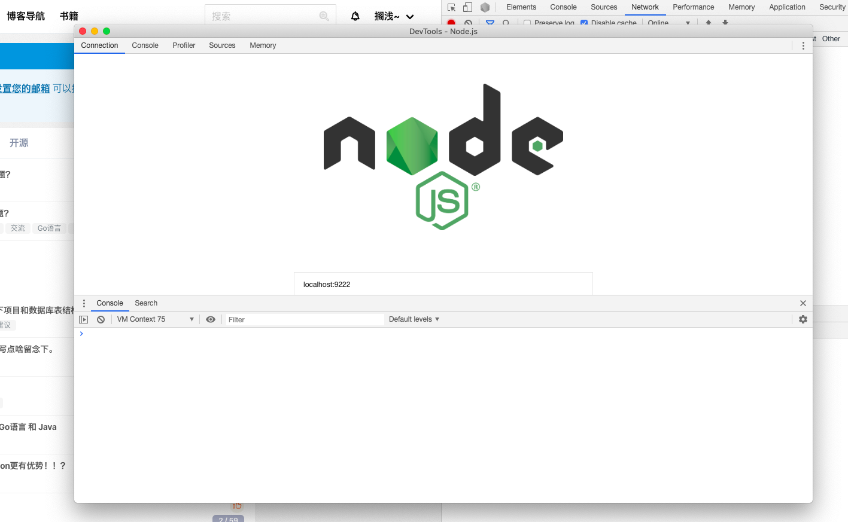Open the Application tab

coord(787,7)
